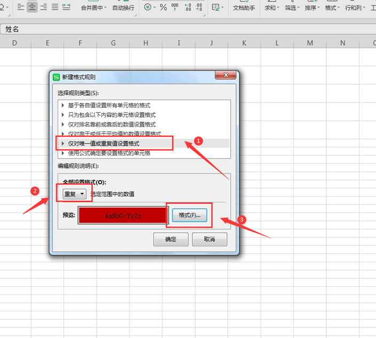Click the 格式(F)... button
Image resolution: width=376 pixels, height=338 pixels.
(190, 215)
